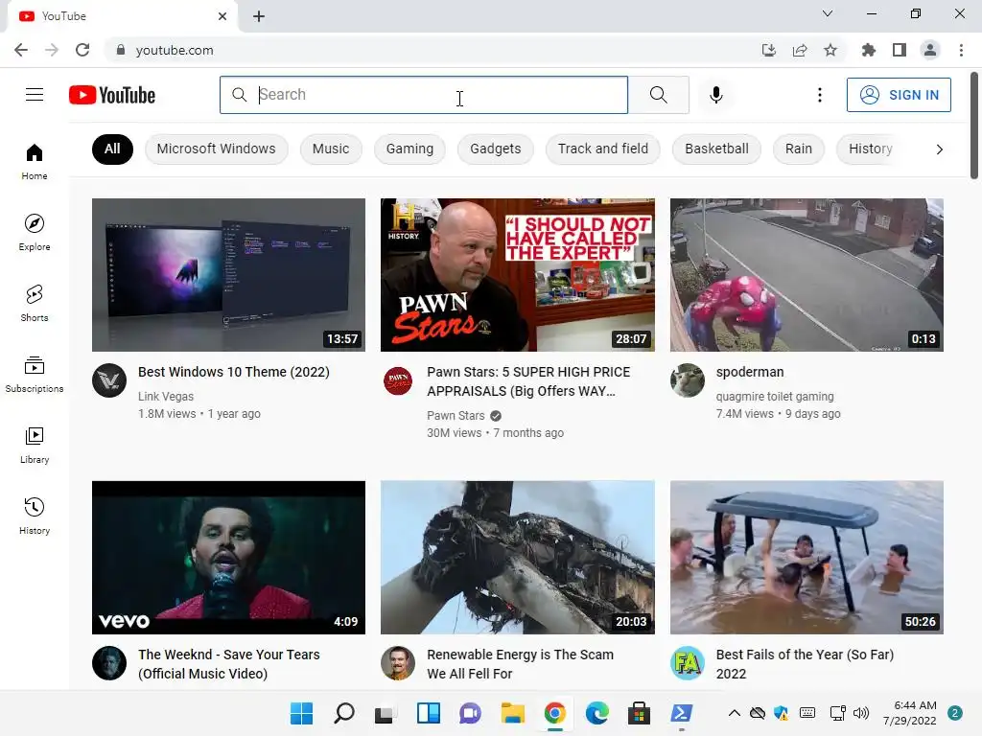Toggle Chrome side panel

point(900,50)
